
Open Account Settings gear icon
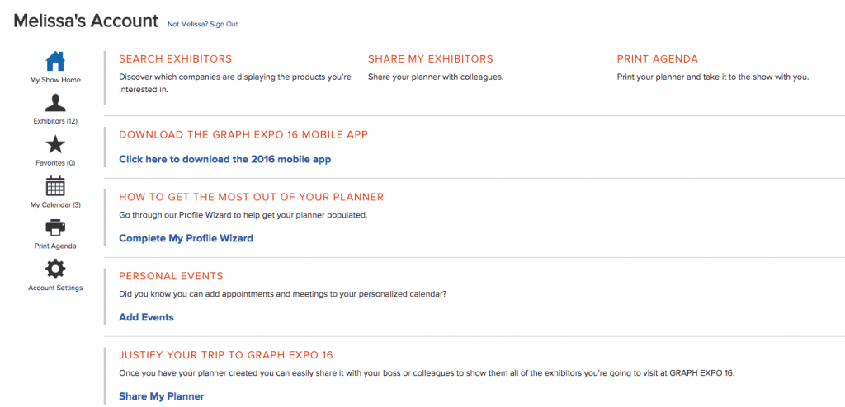click(x=55, y=269)
